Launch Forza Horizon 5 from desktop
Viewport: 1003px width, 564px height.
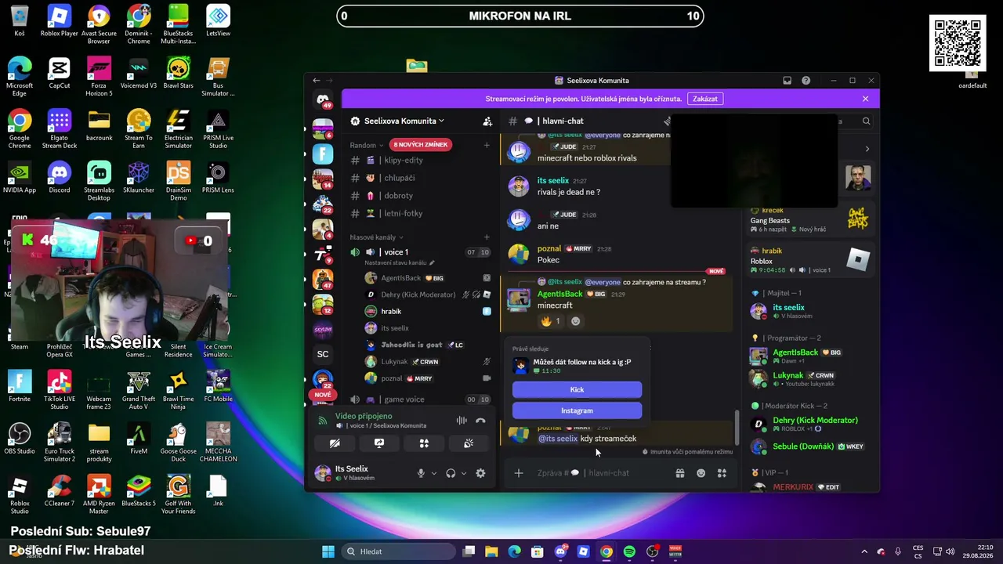click(x=99, y=76)
